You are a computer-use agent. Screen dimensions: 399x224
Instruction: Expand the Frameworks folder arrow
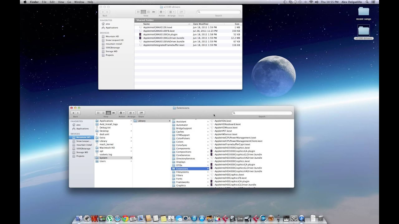point(208,182)
